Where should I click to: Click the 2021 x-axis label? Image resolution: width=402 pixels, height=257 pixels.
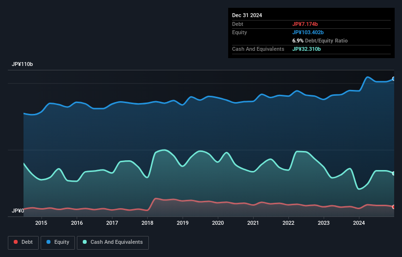pos(253,223)
